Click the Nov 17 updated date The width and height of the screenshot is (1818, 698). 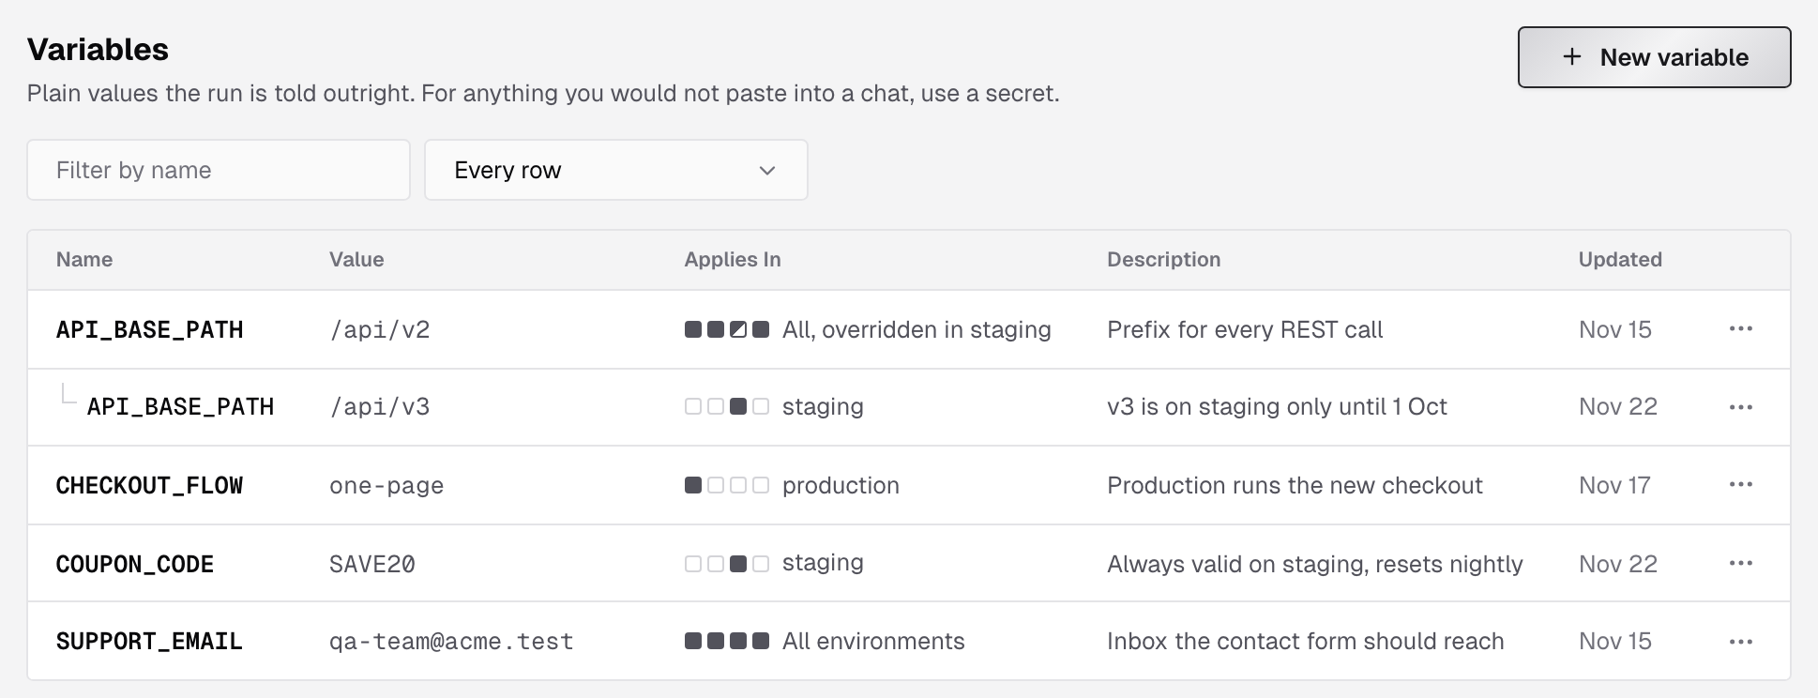[x=1614, y=485]
